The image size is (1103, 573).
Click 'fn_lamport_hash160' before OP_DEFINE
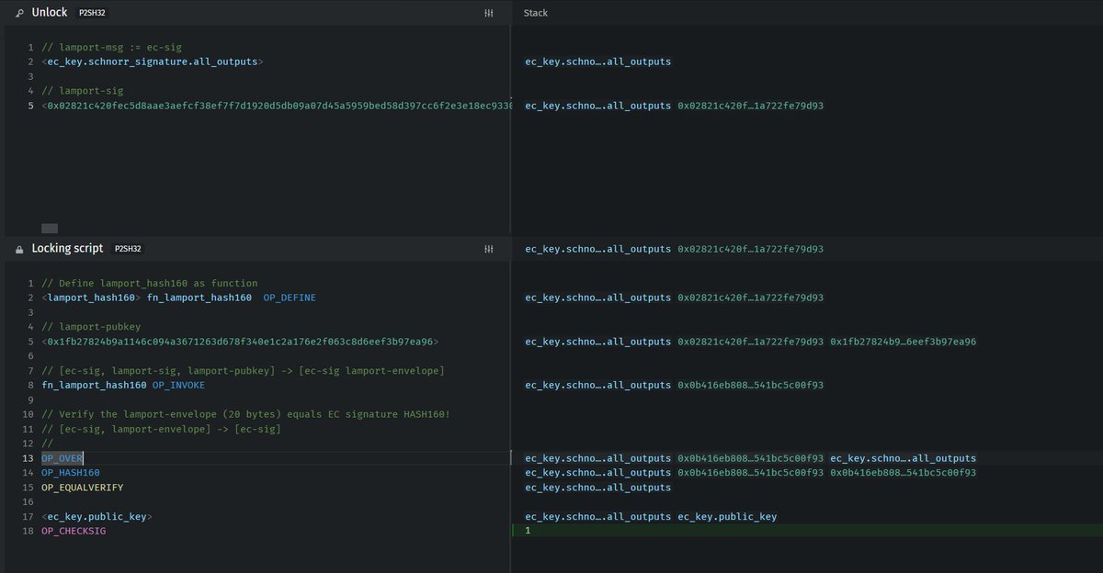[199, 298]
